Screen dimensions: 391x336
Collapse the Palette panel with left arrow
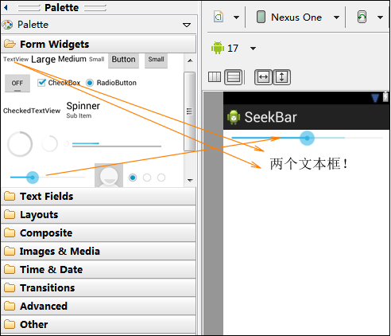(6, 7)
